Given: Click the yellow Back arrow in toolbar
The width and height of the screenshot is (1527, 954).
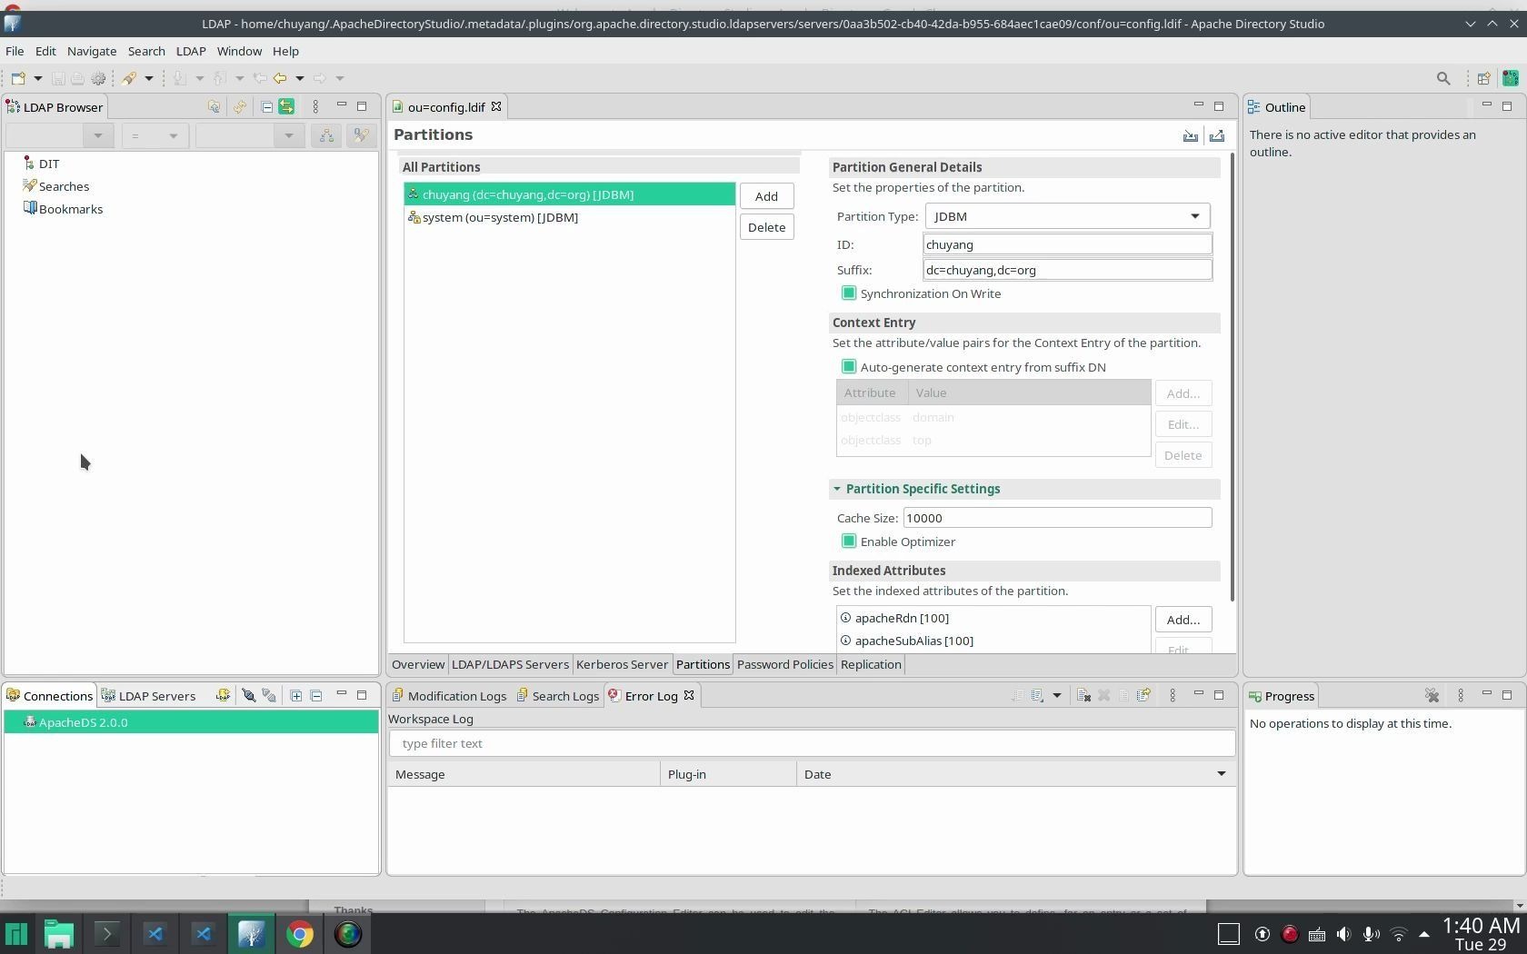Looking at the screenshot, I should click(280, 78).
